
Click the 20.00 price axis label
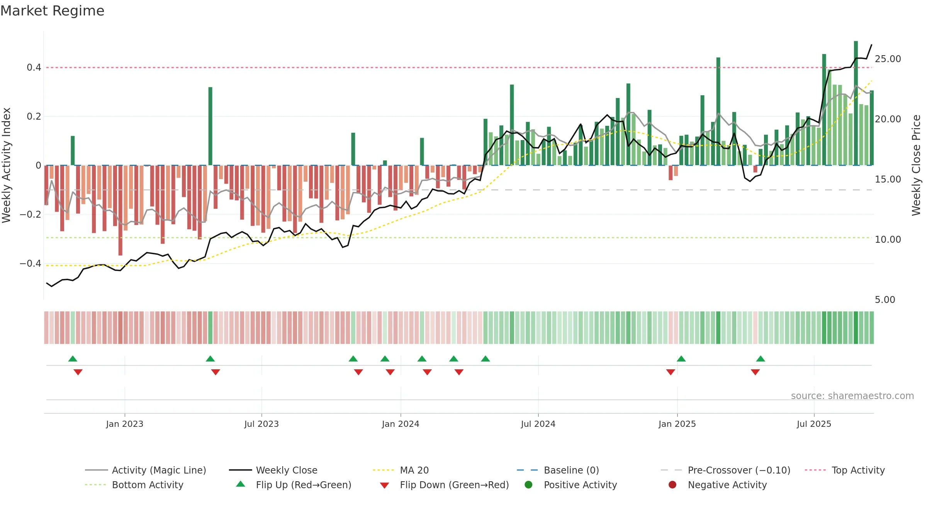tap(888, 119)
